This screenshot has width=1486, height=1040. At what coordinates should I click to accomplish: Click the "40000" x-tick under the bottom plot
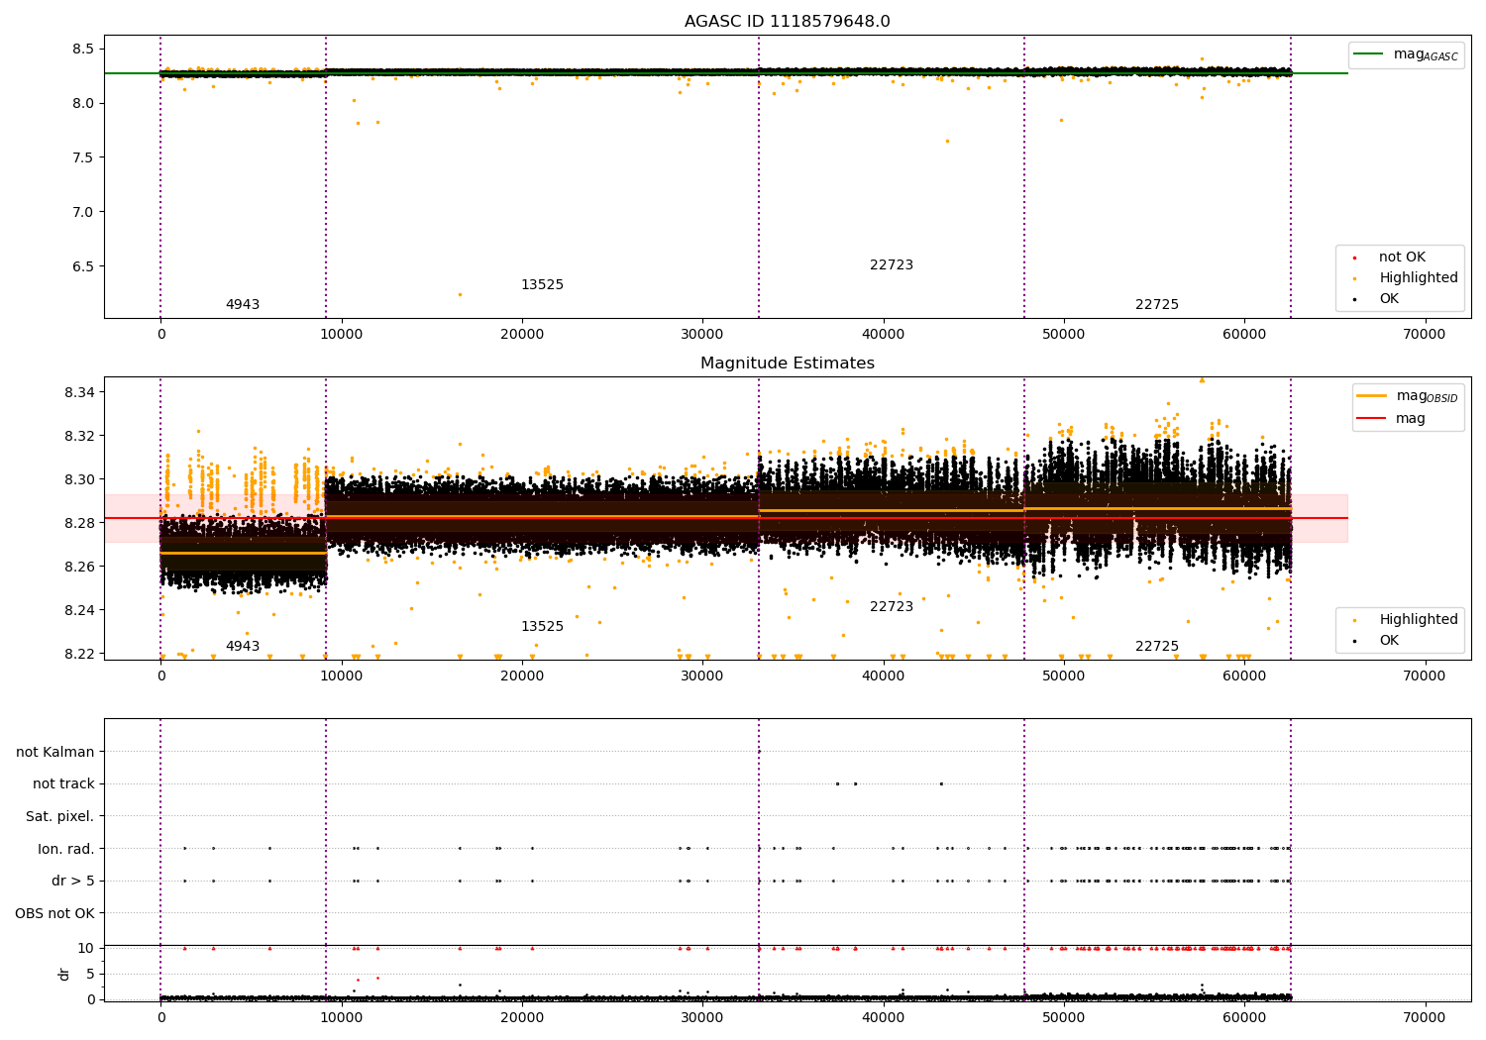[883, 1017]
